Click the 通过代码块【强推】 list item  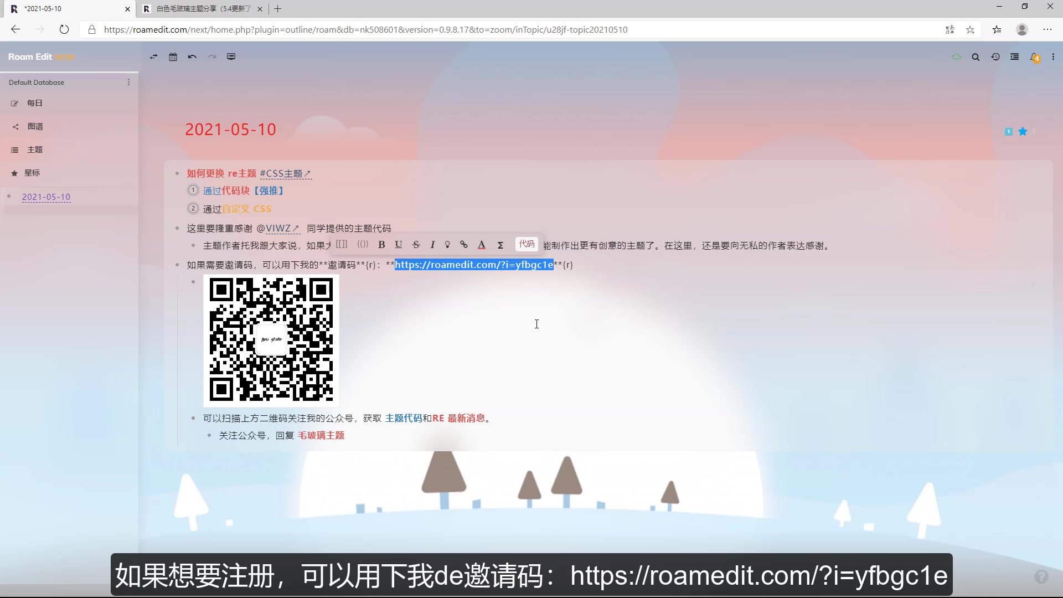243,190
